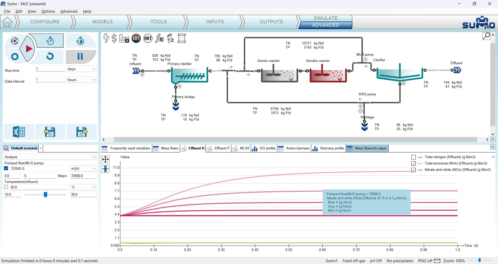Select the Primary clarifier unit
The image size is (498, 264).
pos(189,75)
